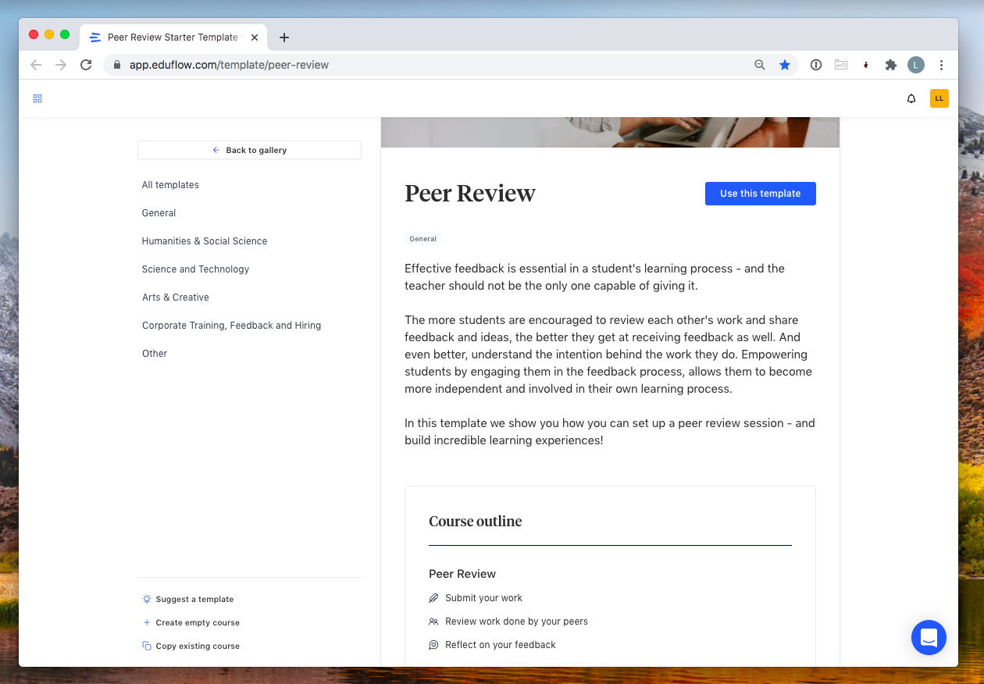Open the LL user avatar menu

pyautogui.click(x=939, y=98)
